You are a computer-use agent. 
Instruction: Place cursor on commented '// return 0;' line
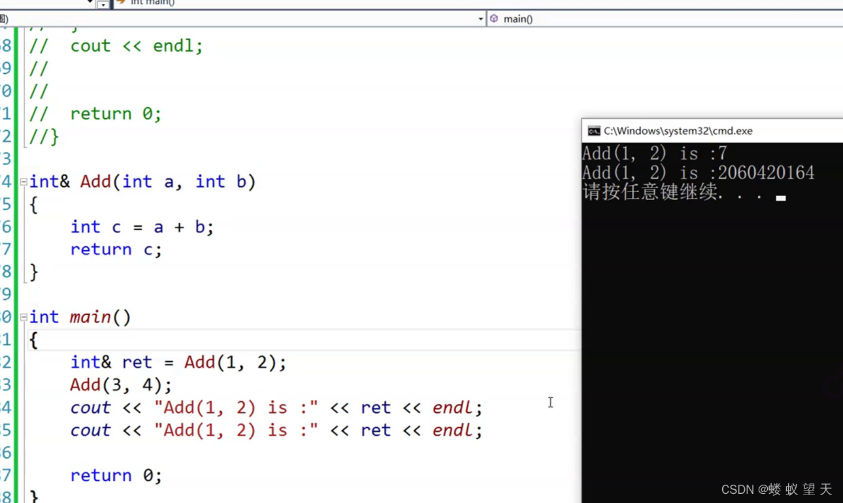coord(95,114)
